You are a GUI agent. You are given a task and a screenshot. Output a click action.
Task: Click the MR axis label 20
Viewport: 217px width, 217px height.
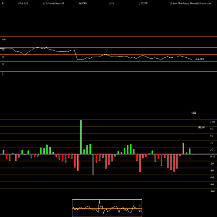tap(211, 150)
